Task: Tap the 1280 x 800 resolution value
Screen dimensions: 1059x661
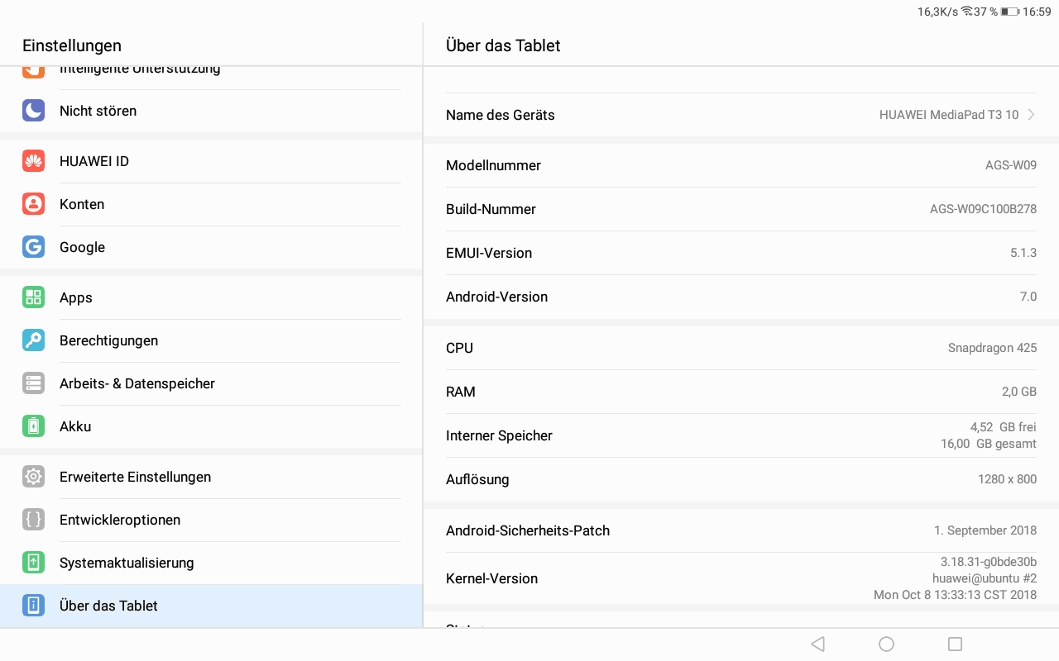Action: click(x=1007, y=479)
